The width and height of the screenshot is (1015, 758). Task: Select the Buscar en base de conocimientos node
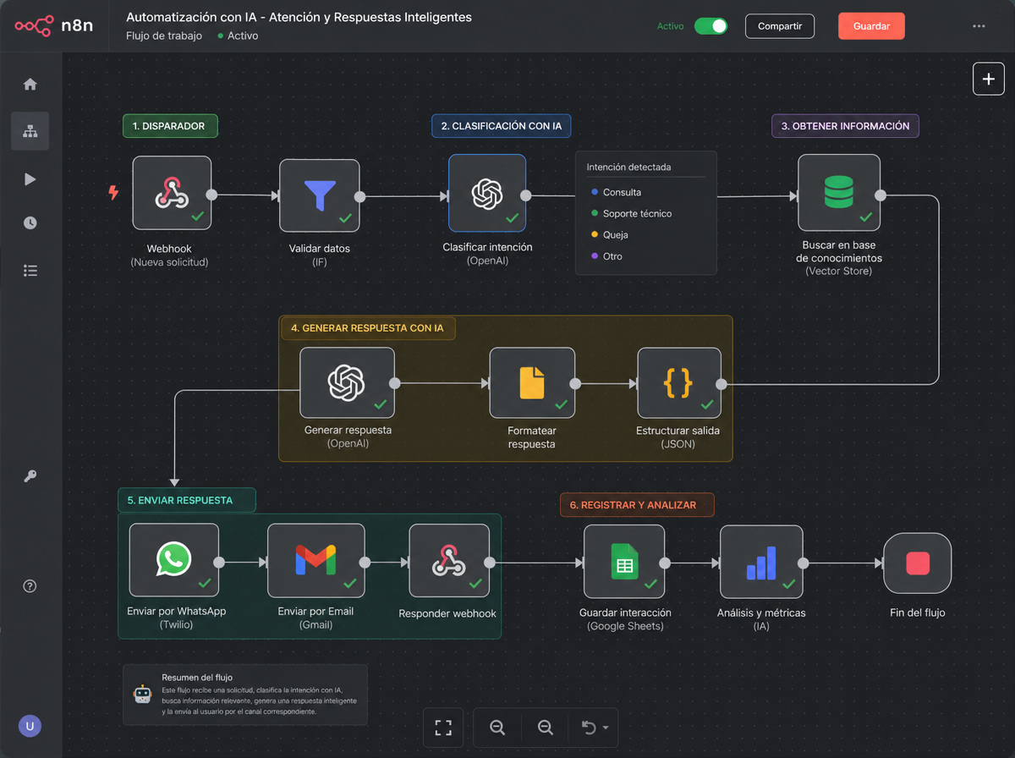pyautogui.click(x=839, y=193)
